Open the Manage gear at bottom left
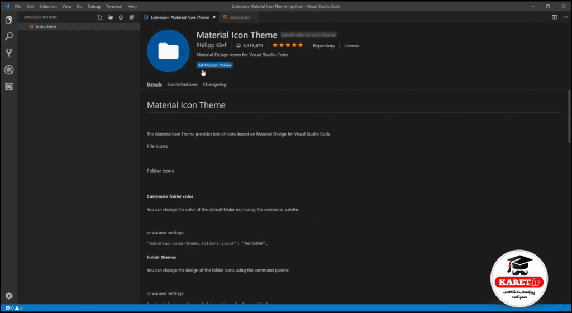The height and width of the screenshot is (313, 572). coord(9,296)
